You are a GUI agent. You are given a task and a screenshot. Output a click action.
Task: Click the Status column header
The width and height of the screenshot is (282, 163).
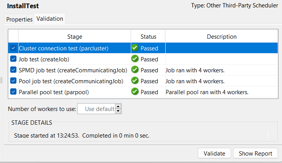tap(148, 37)
